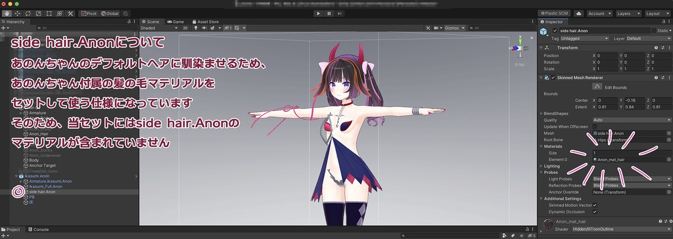The height and width of the screenshot is (239, 673).
Task: Toggle Dynamic Occlusion checkbox
Action: pos(594,211)
